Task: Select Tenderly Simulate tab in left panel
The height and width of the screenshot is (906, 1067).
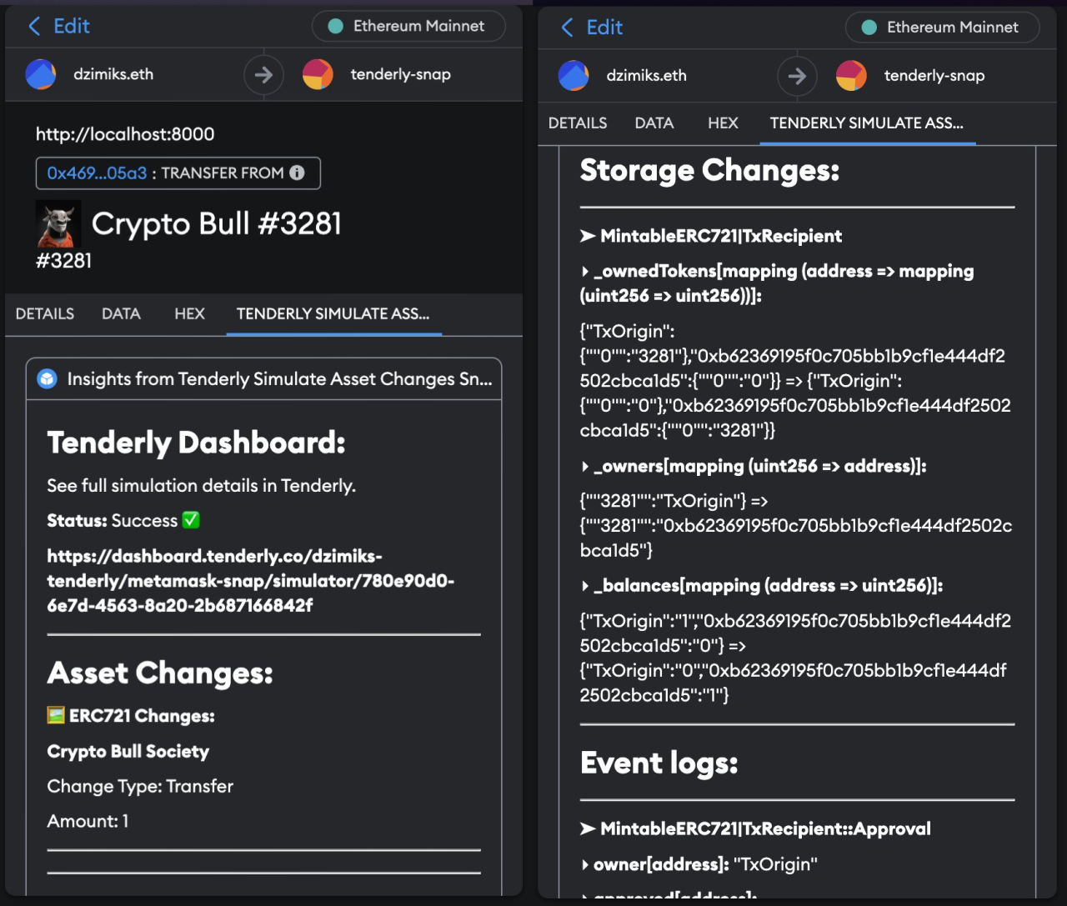Action: coord(333,313)
